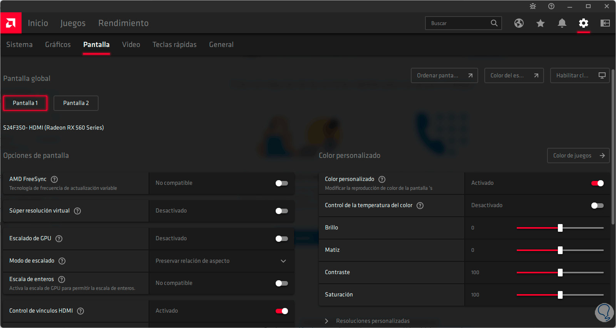Open the web browser globe icon
Image resolution: width=616 pixels, height=328 pixels.
click(519, 23)
